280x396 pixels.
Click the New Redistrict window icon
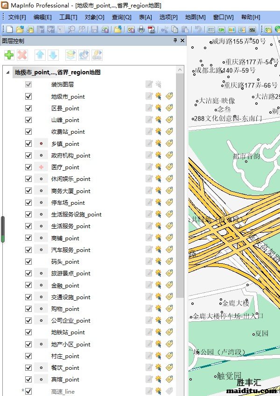[x=252, y=30]
